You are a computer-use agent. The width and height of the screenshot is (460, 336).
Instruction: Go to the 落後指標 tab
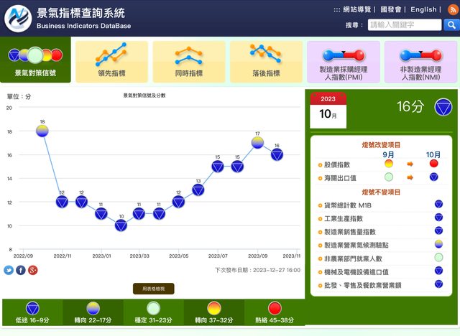coord(266,62)
